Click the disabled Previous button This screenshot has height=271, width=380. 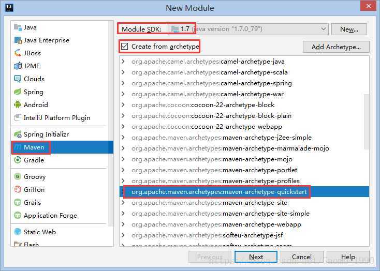[x=210, y=257]
